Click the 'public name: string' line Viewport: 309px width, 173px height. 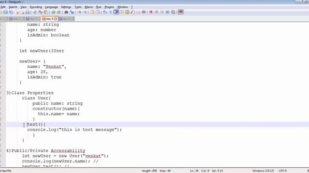(57, 103)
